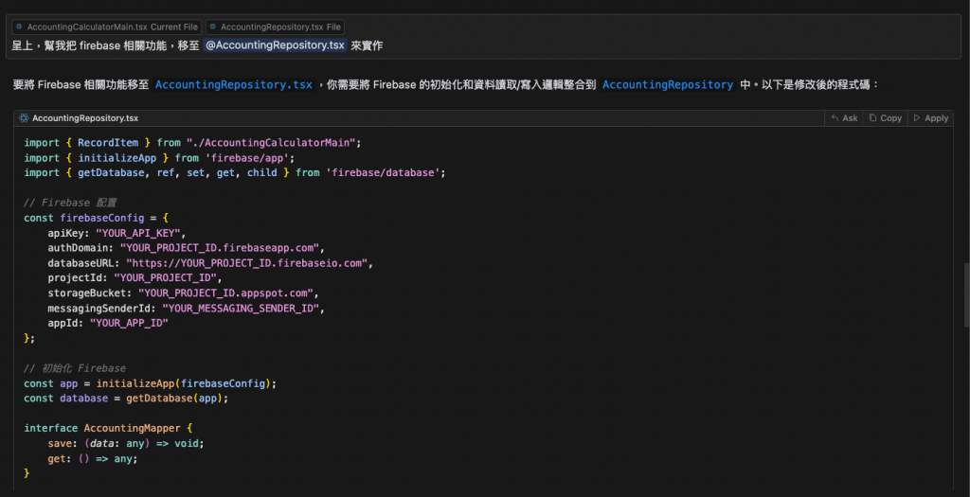
Task: Click the vertical scrollbar thumb
Action: pyautogui.click(x=966, y=294)
